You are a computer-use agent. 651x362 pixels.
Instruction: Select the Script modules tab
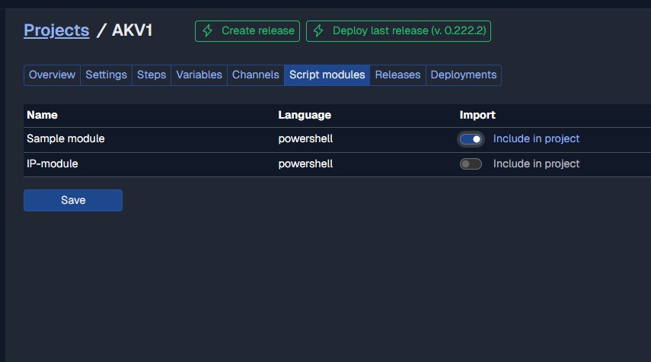[327, 75]
